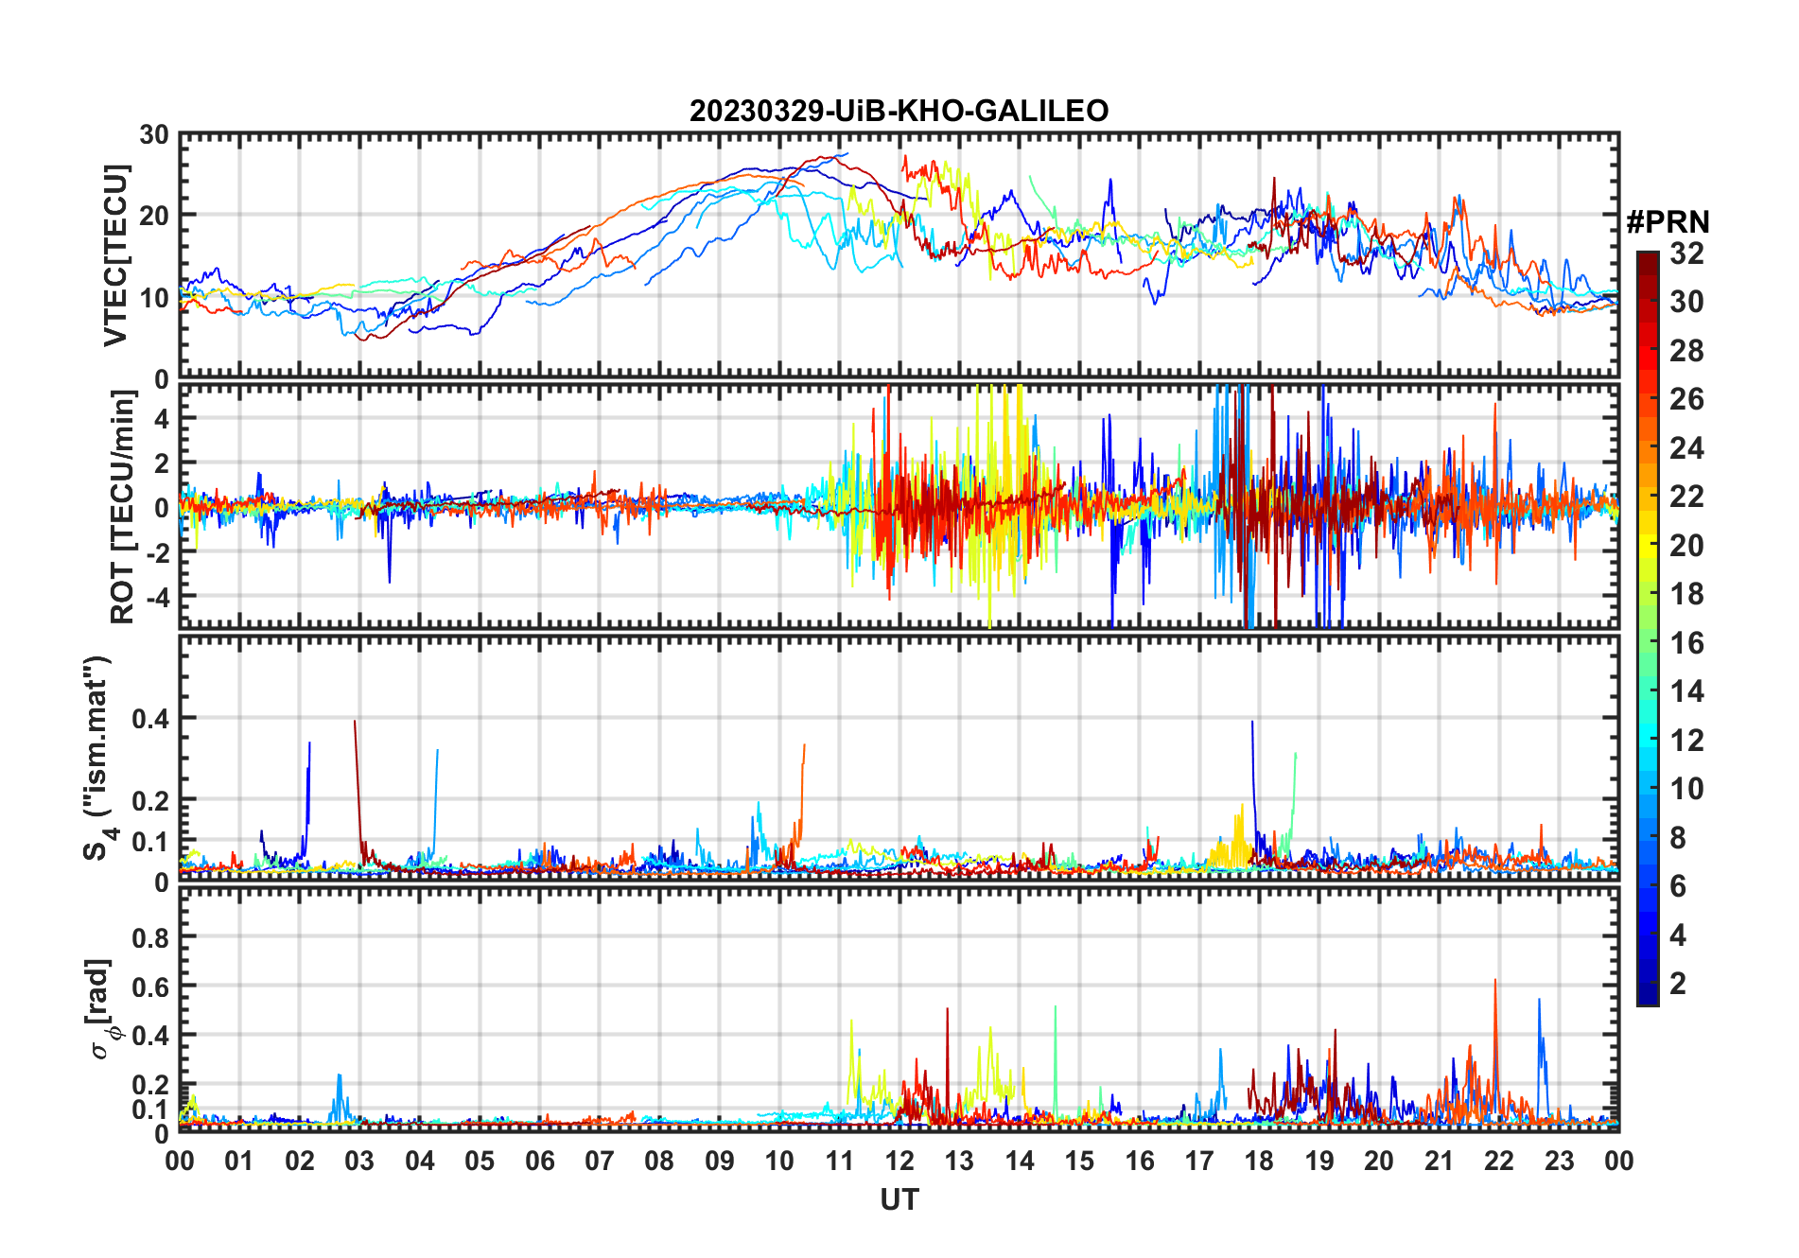
Task: Click the VTEC y-axis tick 20
Action: [154, 216]
